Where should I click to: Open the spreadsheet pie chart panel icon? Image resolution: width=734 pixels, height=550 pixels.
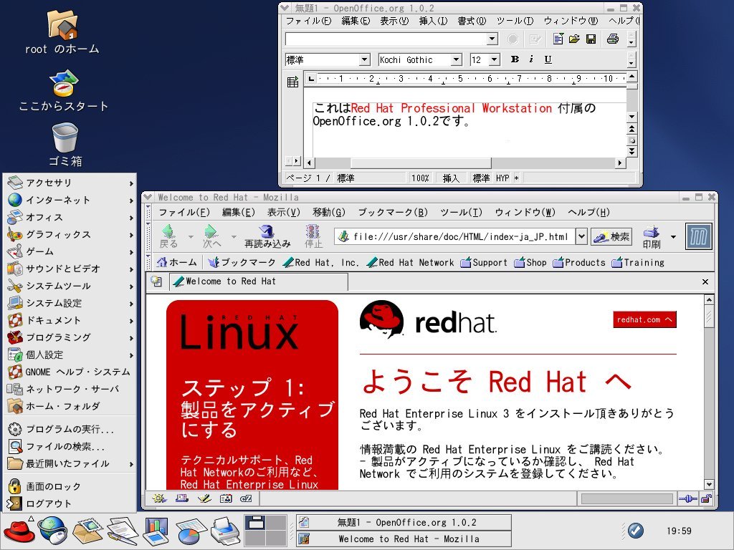tap(191, 532)
